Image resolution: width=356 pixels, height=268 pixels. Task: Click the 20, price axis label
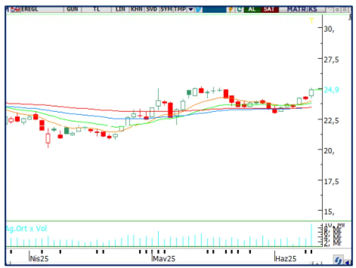329,151
